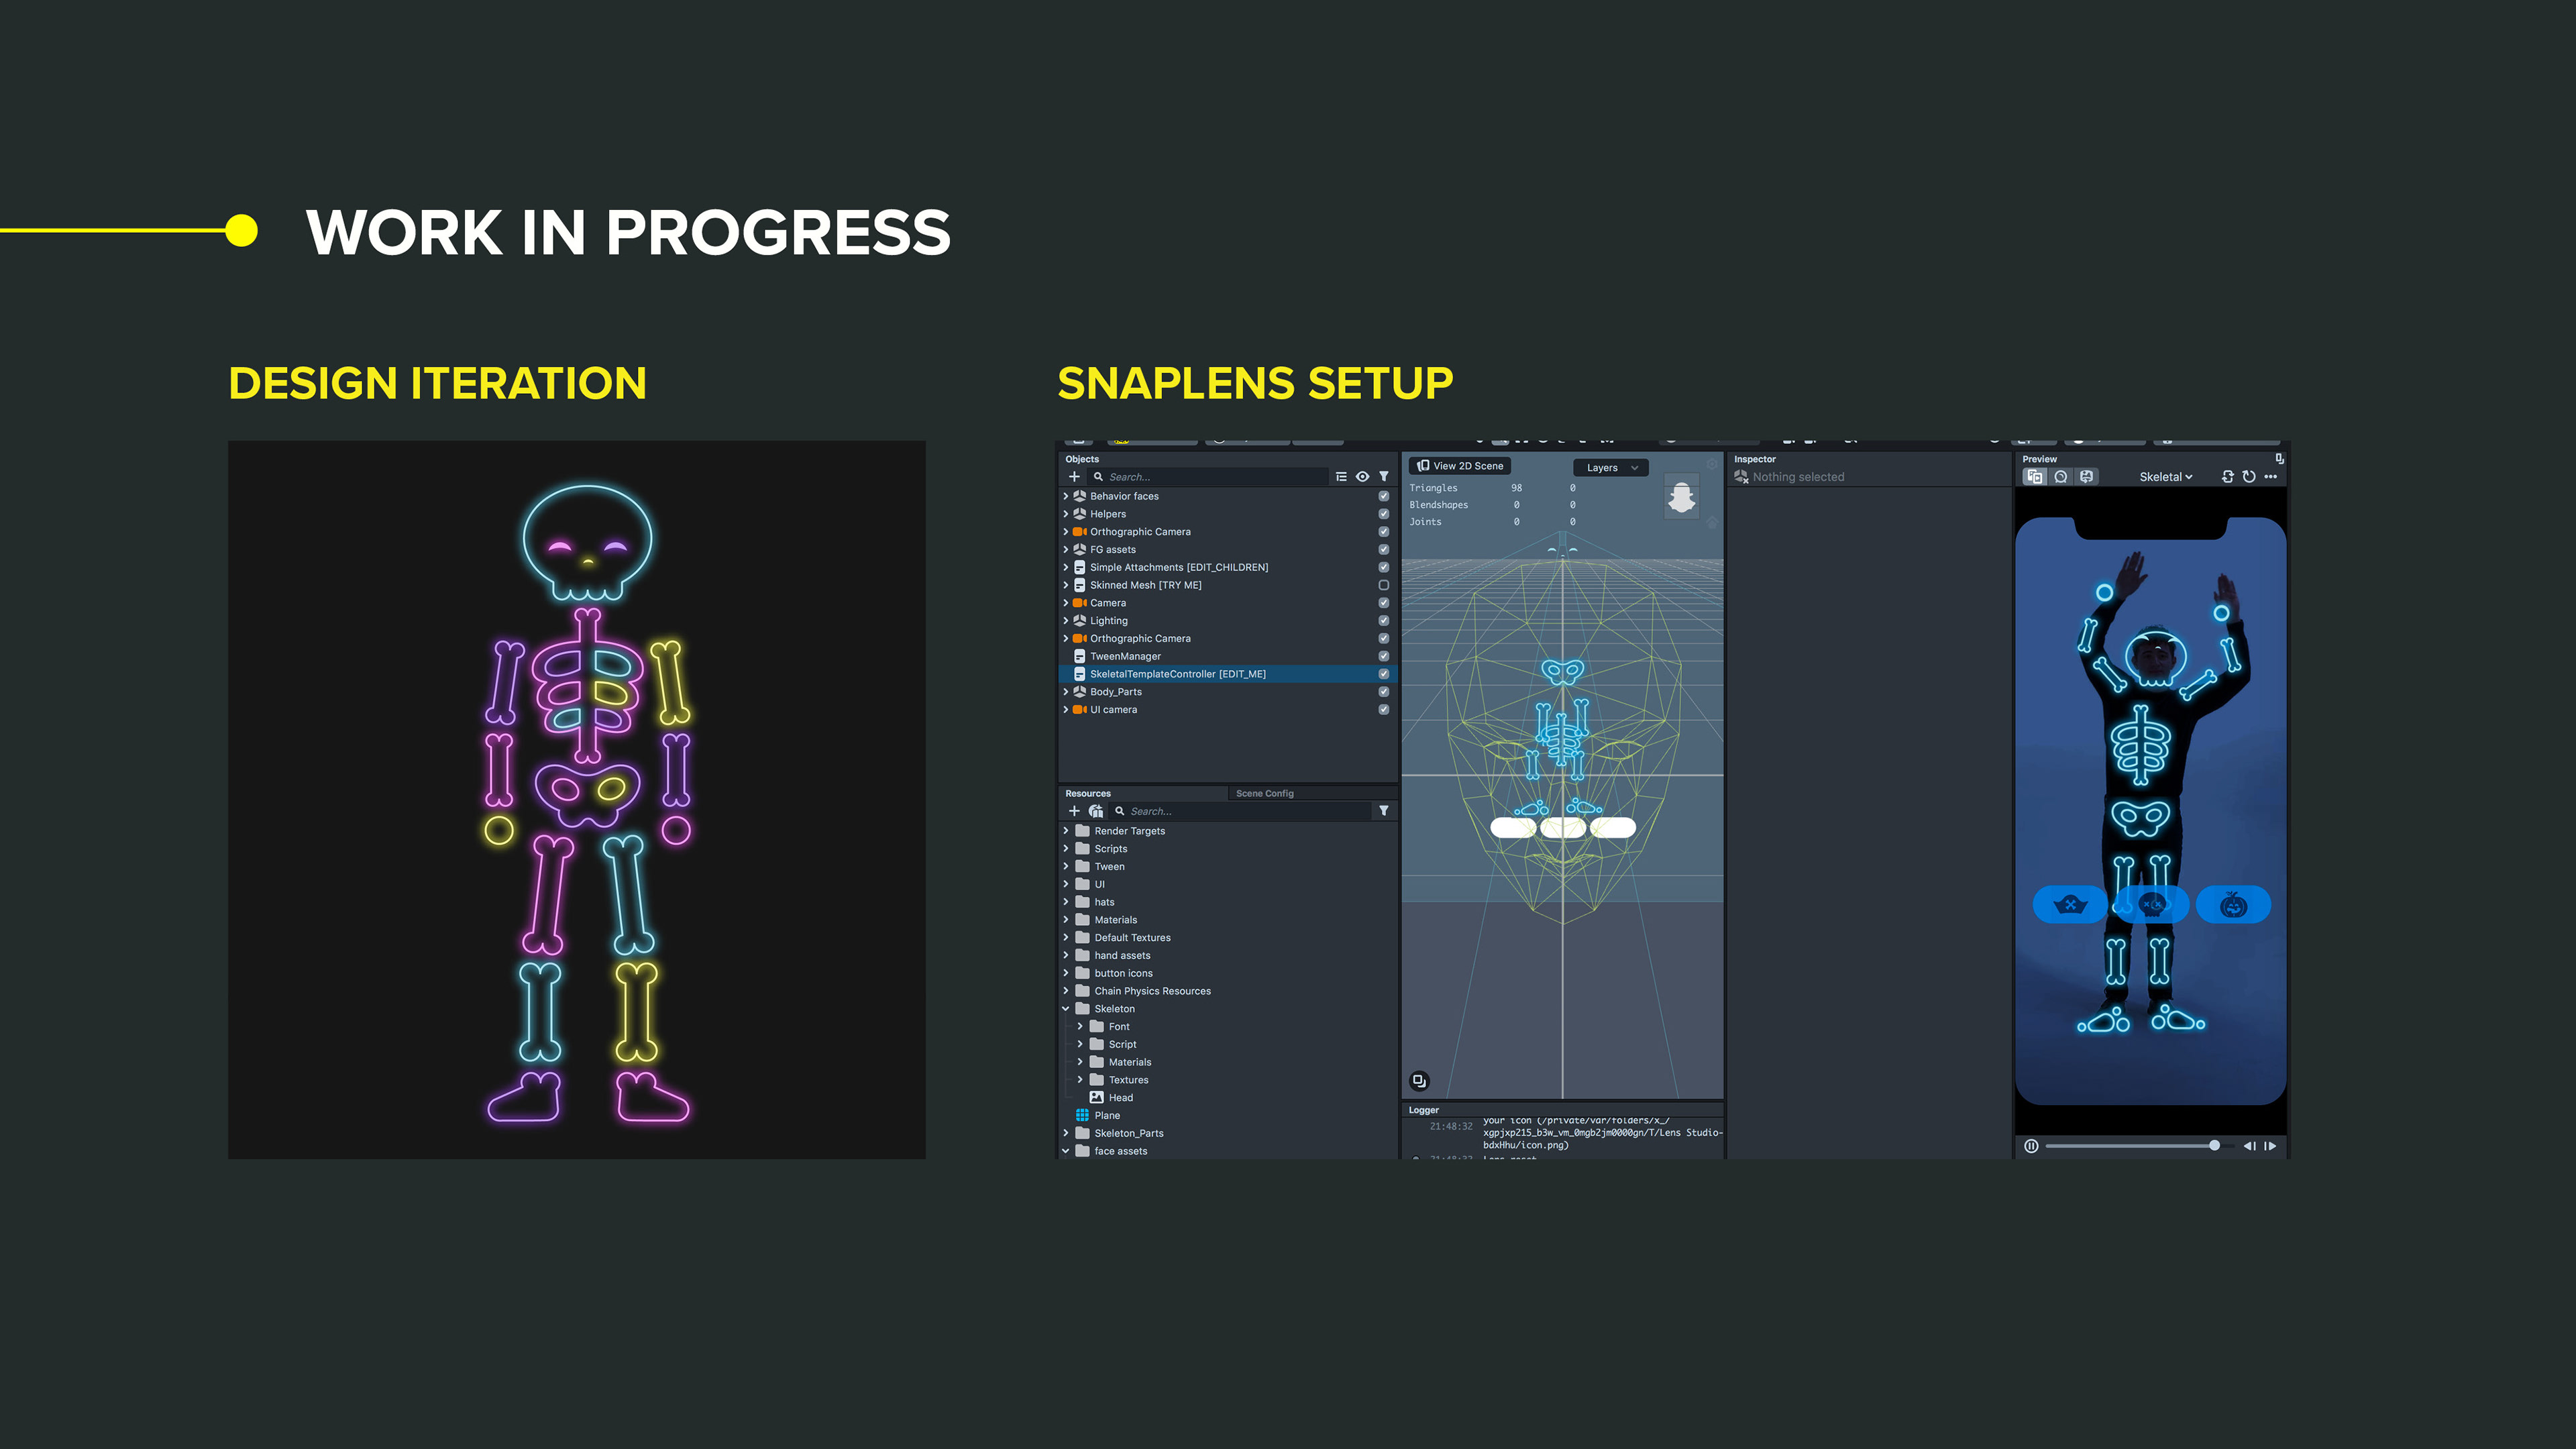Click the reset preview icon in Preview panel
The width and height of the screenshot is (2576, 1449).
click(x=2249, y=477)
